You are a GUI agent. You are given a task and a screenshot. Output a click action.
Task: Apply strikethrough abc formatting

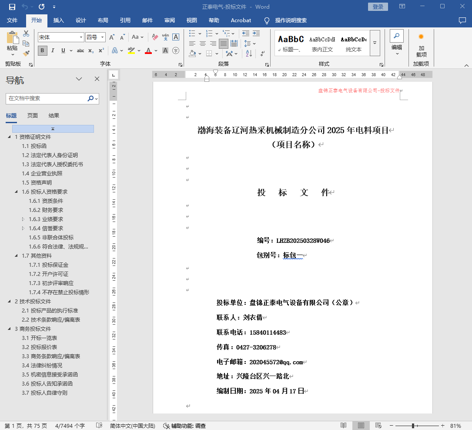(80, 50)
